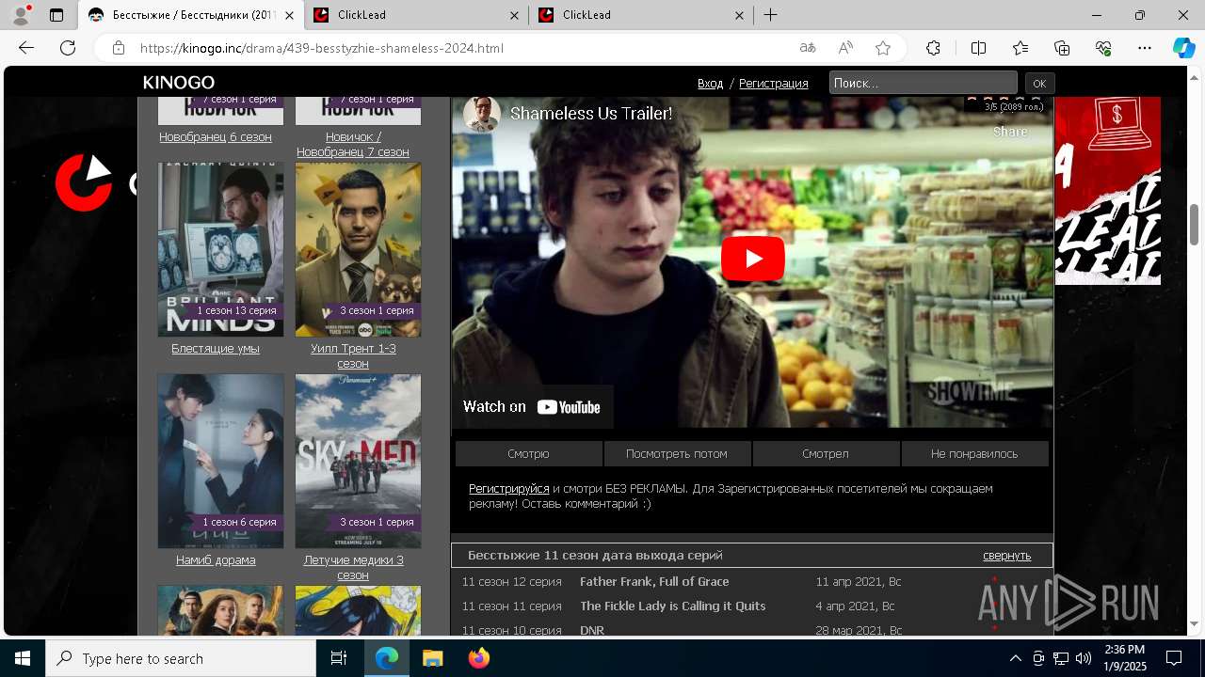The width and height of the screenshot is (1205, 677).
Task: Open Browser essentials heart icon
Action: pyautogui.click(x=1103, y=48)
